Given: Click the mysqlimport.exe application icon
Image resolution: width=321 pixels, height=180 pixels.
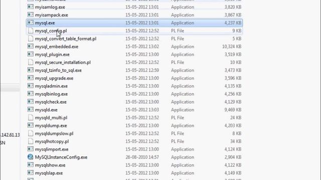Looking at the screenshot, I should (30, 149).
